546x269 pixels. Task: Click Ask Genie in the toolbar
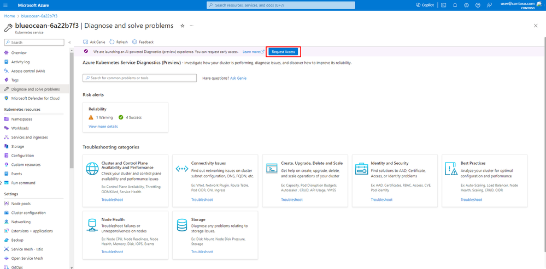pos(94,42)
